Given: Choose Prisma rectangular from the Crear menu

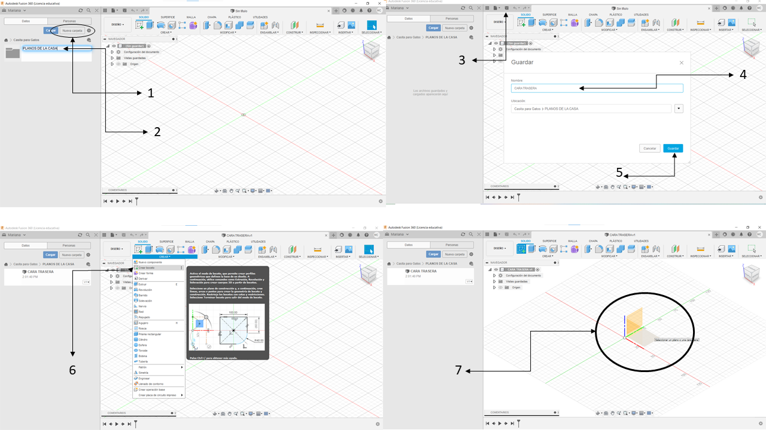Looking at the screenshot, I should point(158,334).
